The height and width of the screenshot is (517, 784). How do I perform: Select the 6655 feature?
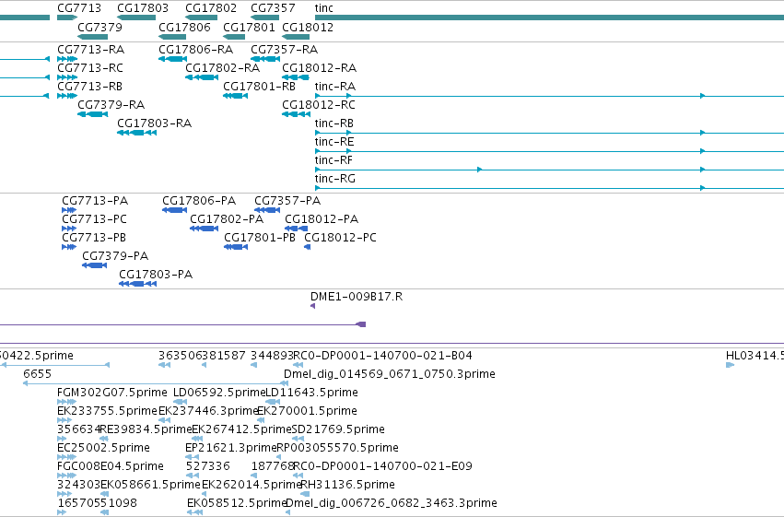(x=156, y=383)
